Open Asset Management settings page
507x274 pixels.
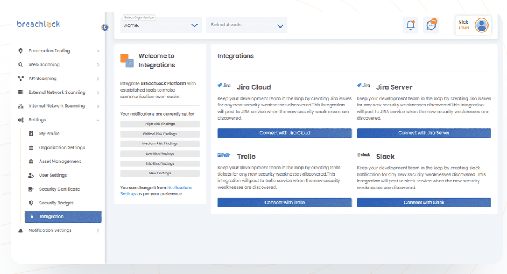coord(60,161)
